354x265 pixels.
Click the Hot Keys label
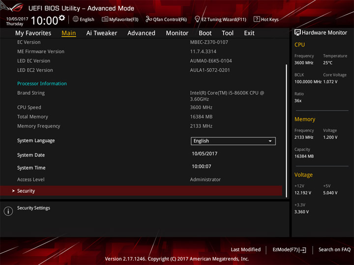(270, 20)
